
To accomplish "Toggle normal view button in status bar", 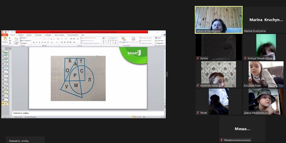I will tap(134, 117).
